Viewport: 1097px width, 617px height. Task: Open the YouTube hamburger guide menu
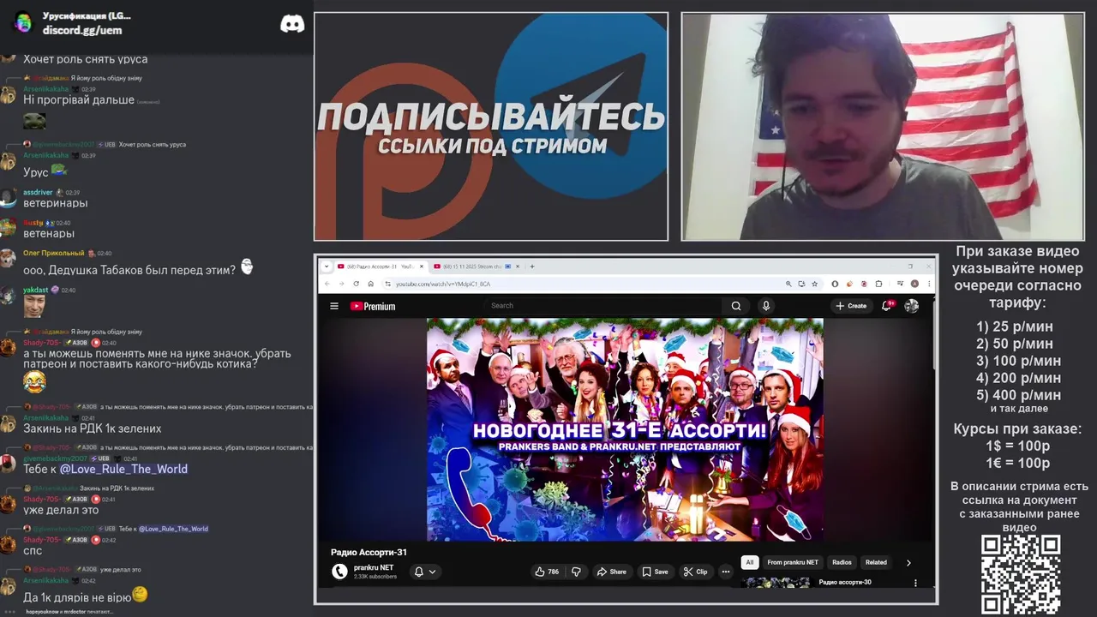click(334, 306)
